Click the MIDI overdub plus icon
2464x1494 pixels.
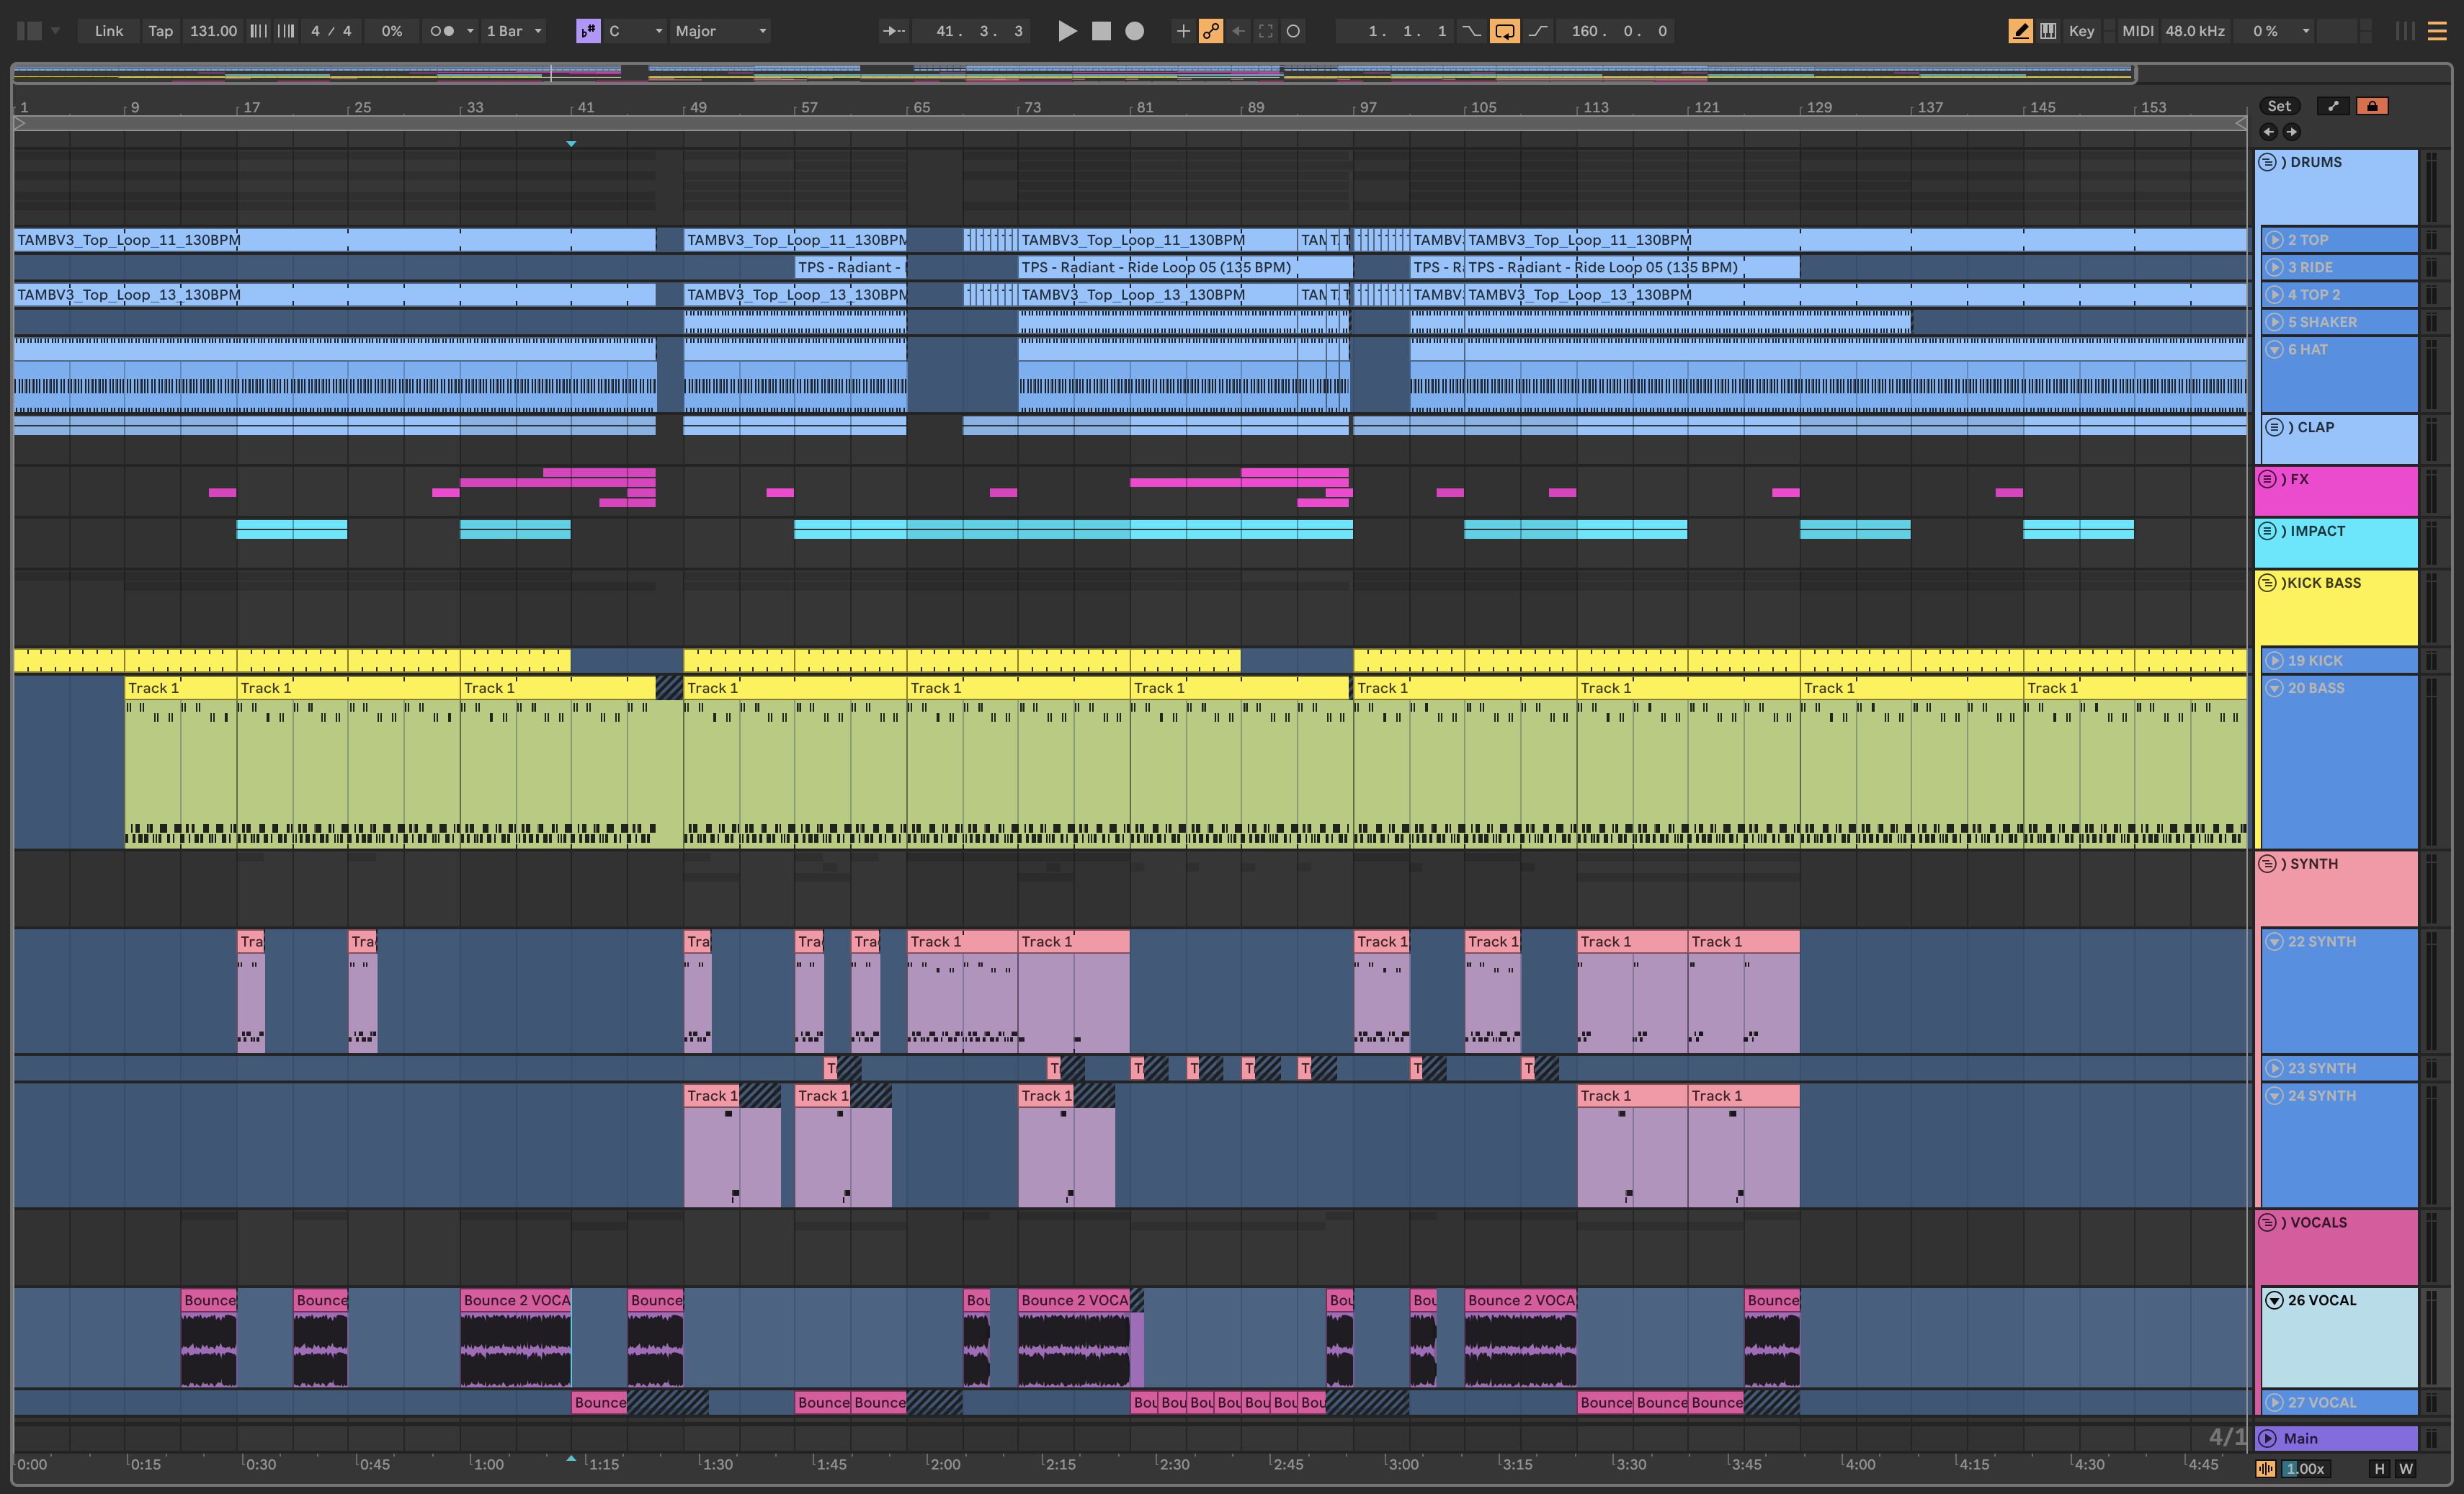click(1183, 31)
